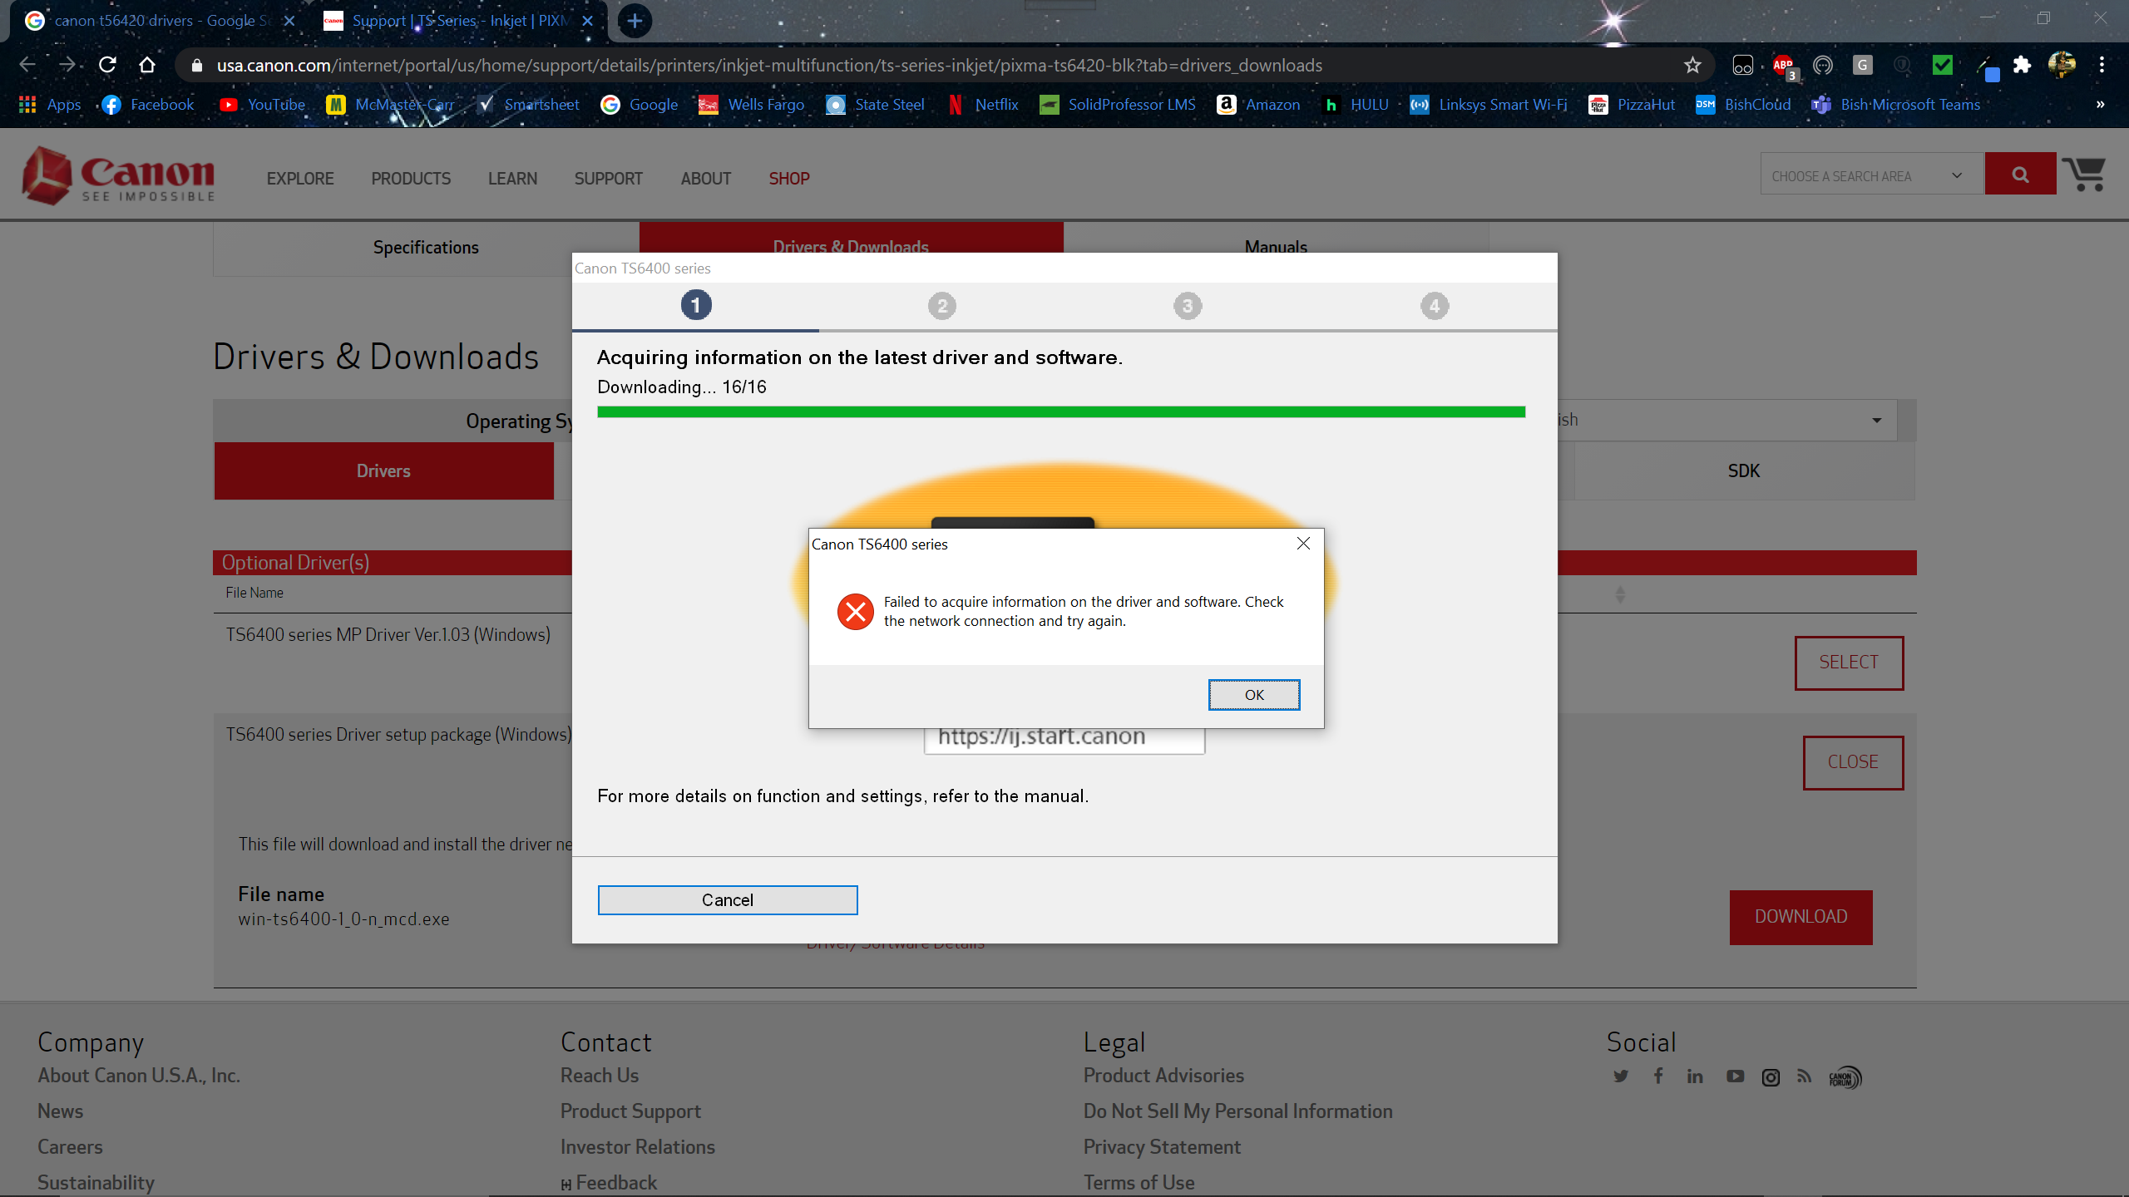Click OK in the error dialog
The image size is (2129, 1197).
pyautogui.click(x=1253, y=695)
